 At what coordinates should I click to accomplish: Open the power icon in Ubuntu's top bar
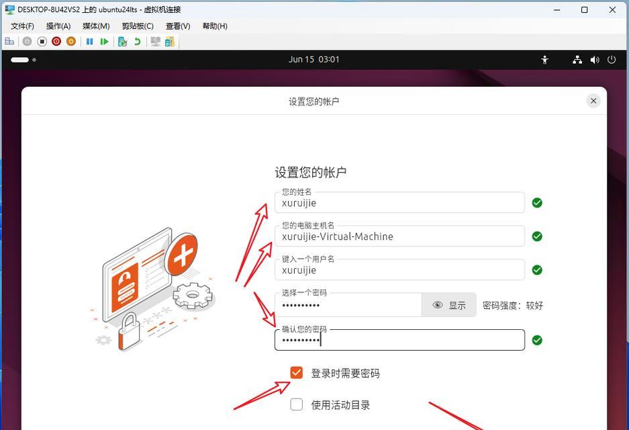pos(612,60)
